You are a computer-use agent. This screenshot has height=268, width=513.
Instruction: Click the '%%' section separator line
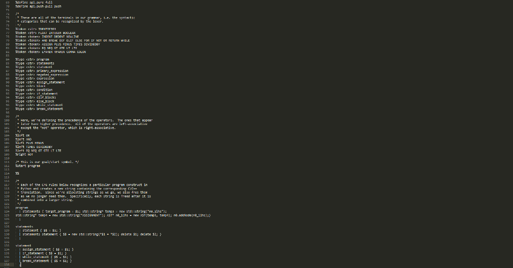pyautogui.click(x=18, y=173)
